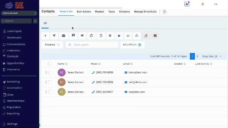Open row menu for test@demo.com contact
The width and height of the screenshot is (228, 128).
coord(46,82)
